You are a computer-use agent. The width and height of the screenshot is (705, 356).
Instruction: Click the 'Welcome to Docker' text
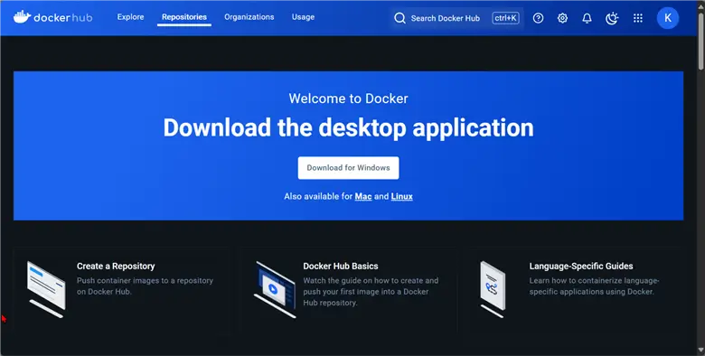349,98
